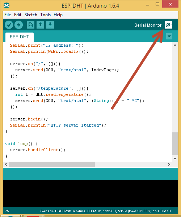Click the int keyword
Viewport: 181px width, 217px height.
click(x=19, y=94)
